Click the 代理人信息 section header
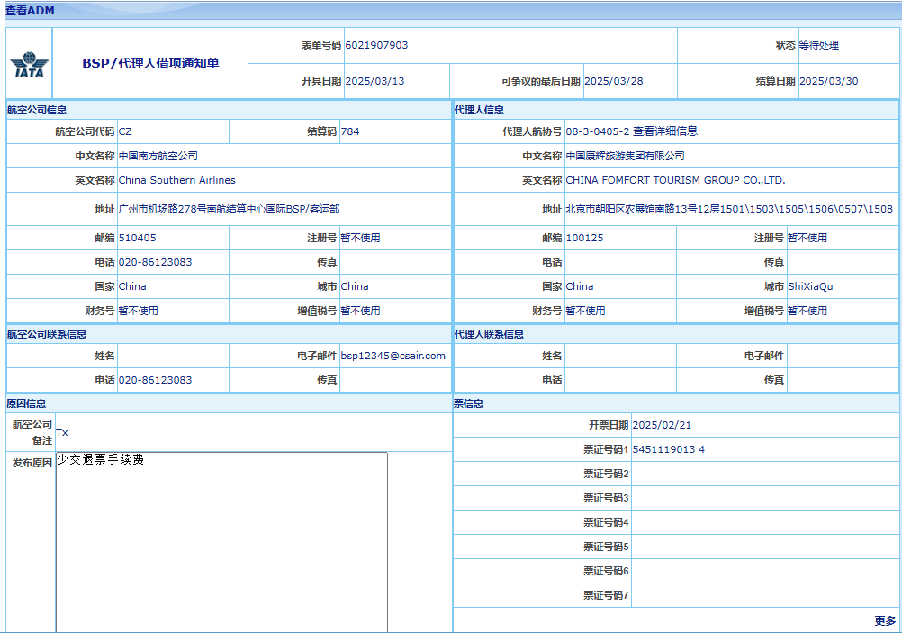This screenshot has width=902, height=633. click(x=479, y=110)
